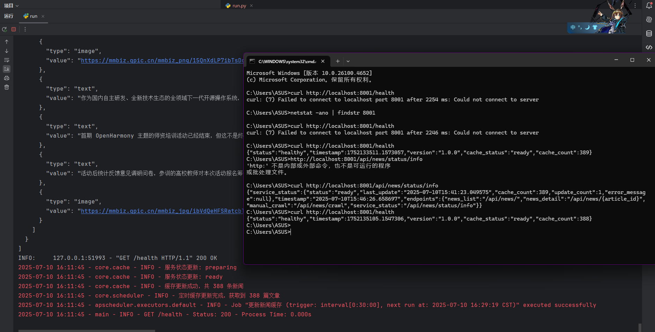Jump up the stack trace with up arrow
Screen dimensions: 655x332
pos(7,42)
